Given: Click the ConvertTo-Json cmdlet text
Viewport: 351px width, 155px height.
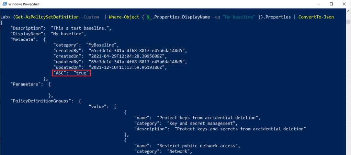Looking at the screenshot, I should click(316, 17).
